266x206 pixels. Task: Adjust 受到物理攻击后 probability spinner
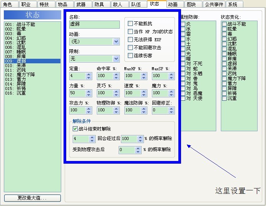click(138, 150)
